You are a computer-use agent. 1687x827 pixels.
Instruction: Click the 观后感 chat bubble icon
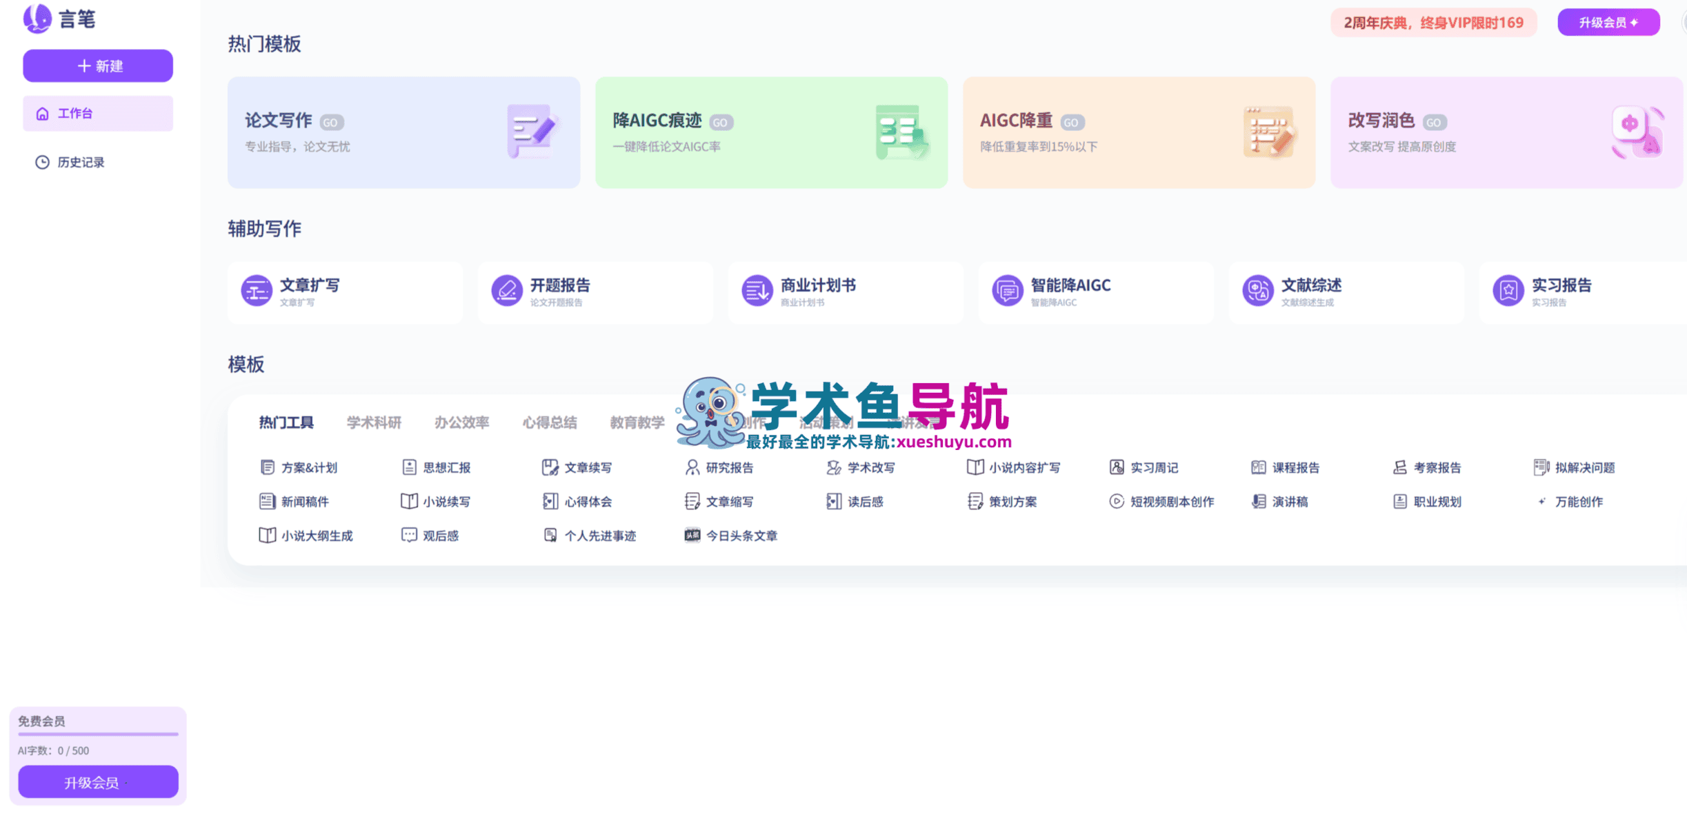point(409,535)
